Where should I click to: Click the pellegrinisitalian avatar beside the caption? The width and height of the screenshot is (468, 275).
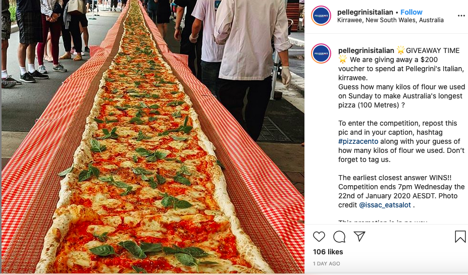[321, 53]
